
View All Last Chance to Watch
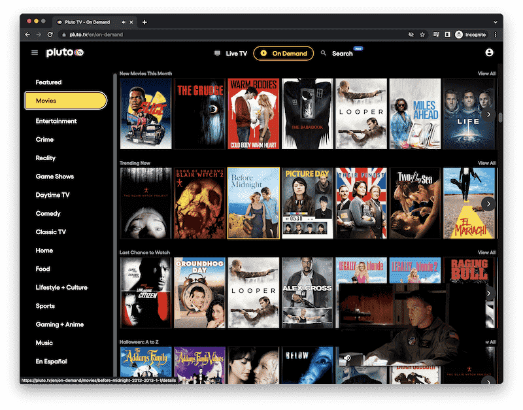tap(486, 252)
